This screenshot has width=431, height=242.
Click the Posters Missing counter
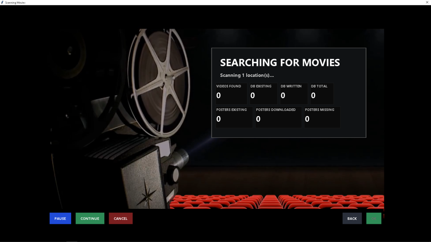point(322,117)
